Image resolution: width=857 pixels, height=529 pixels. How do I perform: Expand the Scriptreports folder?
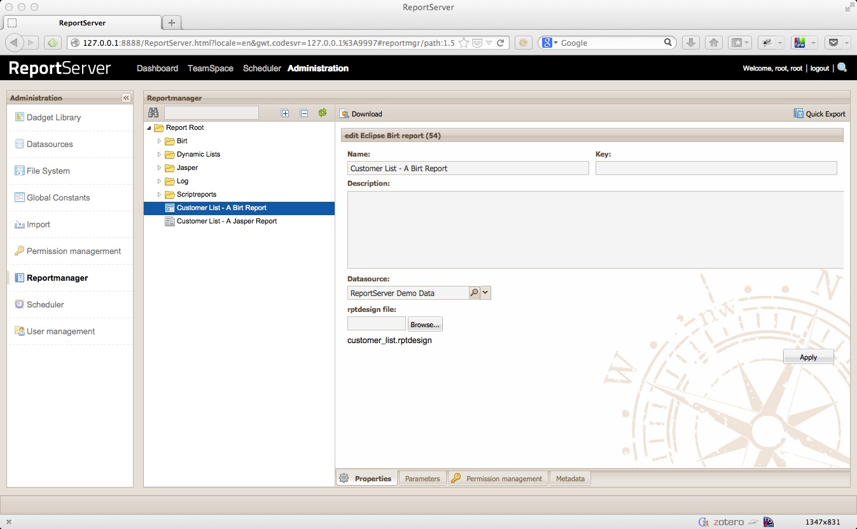pos(160,194)
